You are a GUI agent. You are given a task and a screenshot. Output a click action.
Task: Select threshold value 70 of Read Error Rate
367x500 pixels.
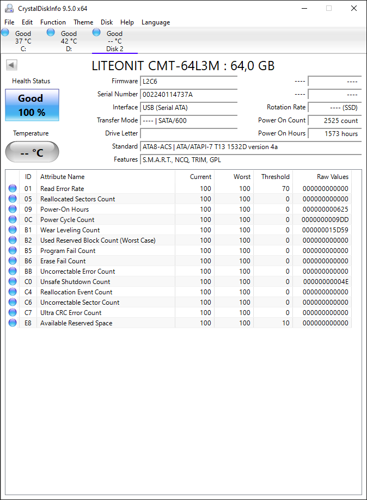286,189
